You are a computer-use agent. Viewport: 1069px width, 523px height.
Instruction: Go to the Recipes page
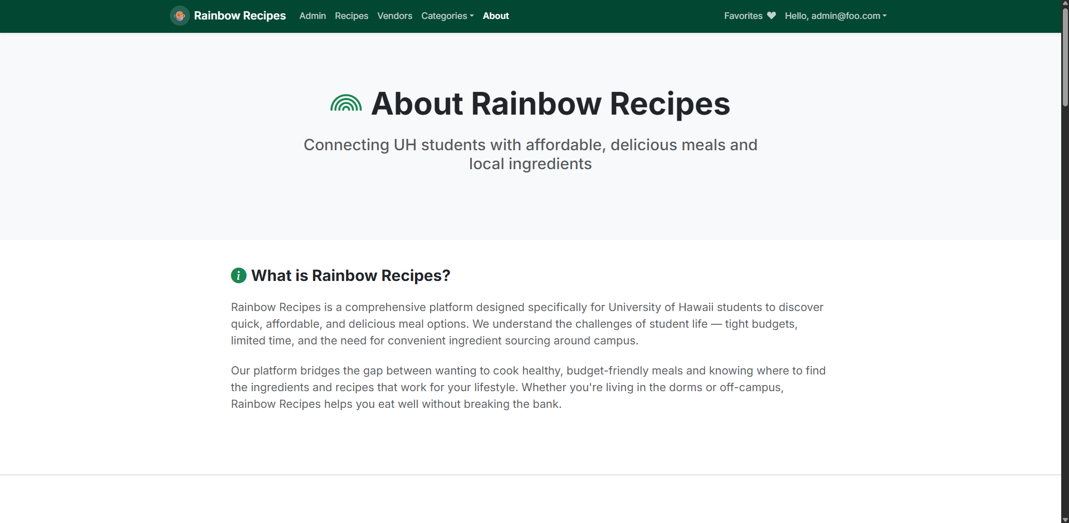coord(351,16)
